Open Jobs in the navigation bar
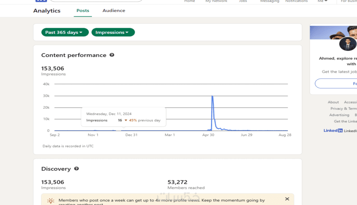 pos(243,1)
